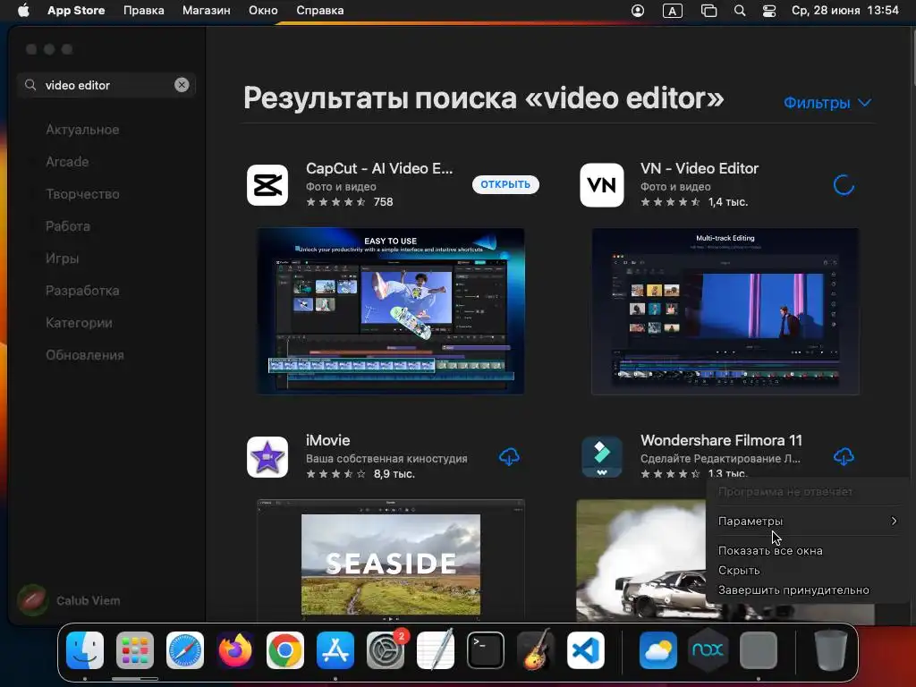This screenshot has width=916, height=687.
Task: Open the Магазин menu
Action: (207, 11)
